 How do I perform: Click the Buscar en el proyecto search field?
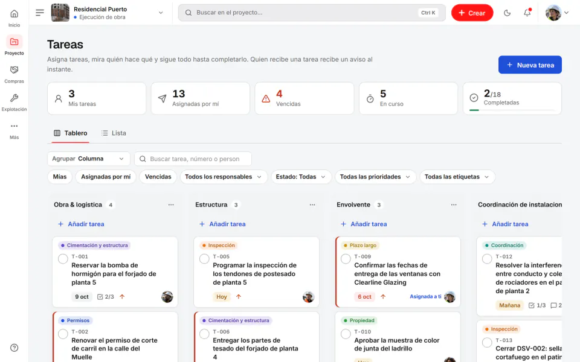click(312, 13)
